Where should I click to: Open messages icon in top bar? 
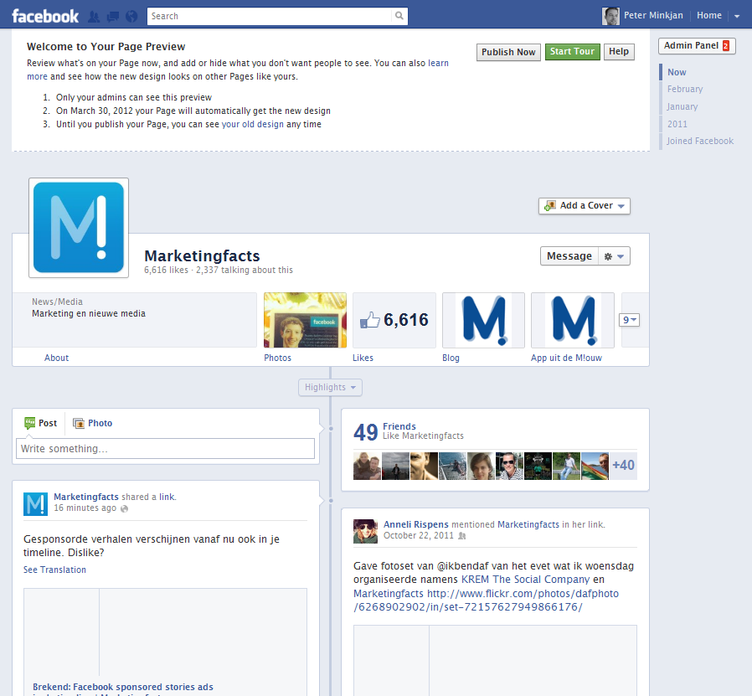point(112,16)
